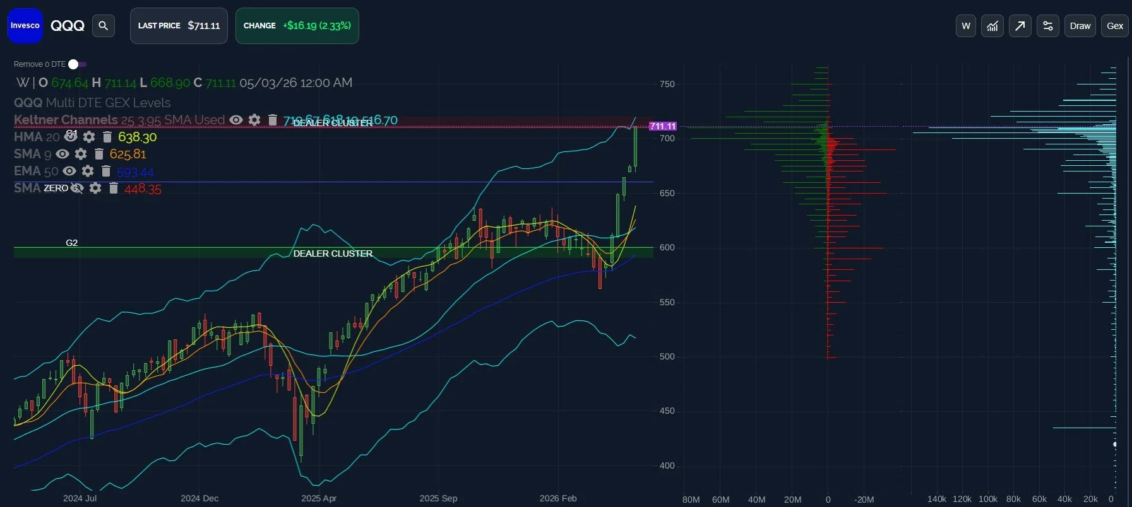Viewport: 1132px width, 507px height.
Task: Click the QQQ ticker symbol
Action: coord(68,26)
